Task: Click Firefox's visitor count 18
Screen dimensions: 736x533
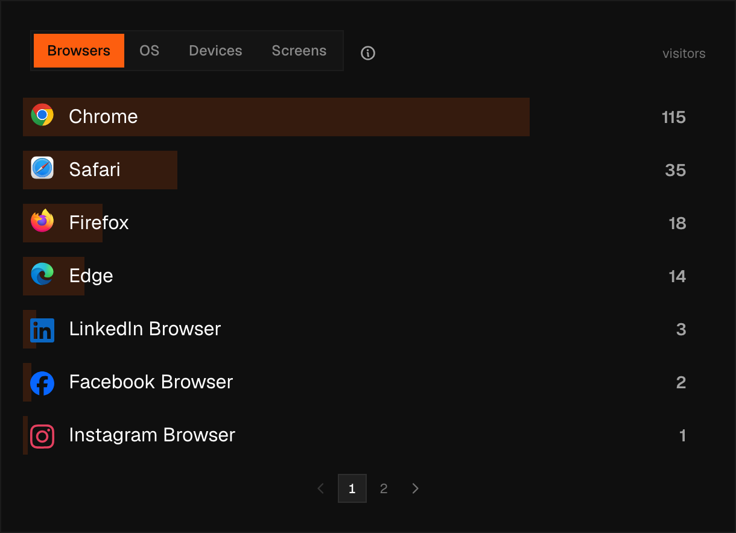Action: 677,223
